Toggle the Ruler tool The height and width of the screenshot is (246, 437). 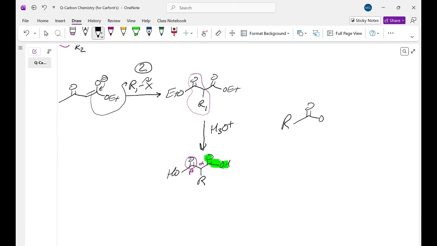[218, 33]
